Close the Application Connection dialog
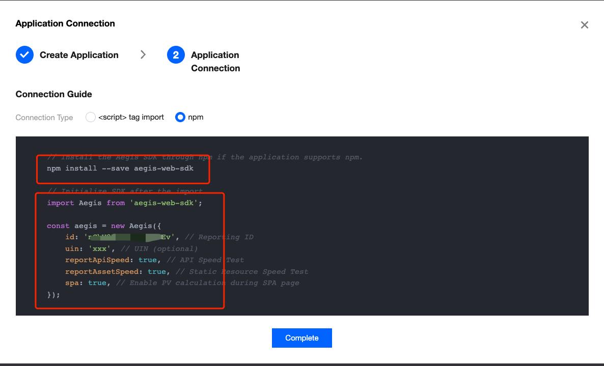 point(584,25)
